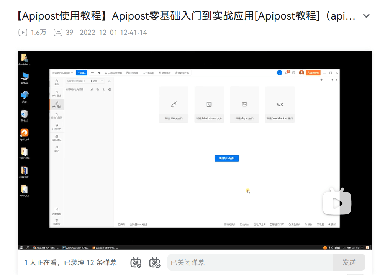Screen dimensions: 385x275
Task: Open the notification bell with red badge
Action: point(287,72)
